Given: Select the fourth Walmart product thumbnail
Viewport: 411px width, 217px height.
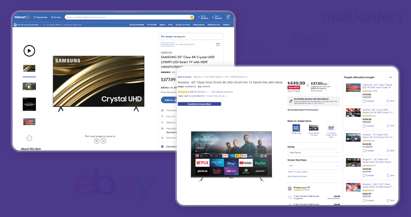Looking at the screenshot, I should click(29, 122).
